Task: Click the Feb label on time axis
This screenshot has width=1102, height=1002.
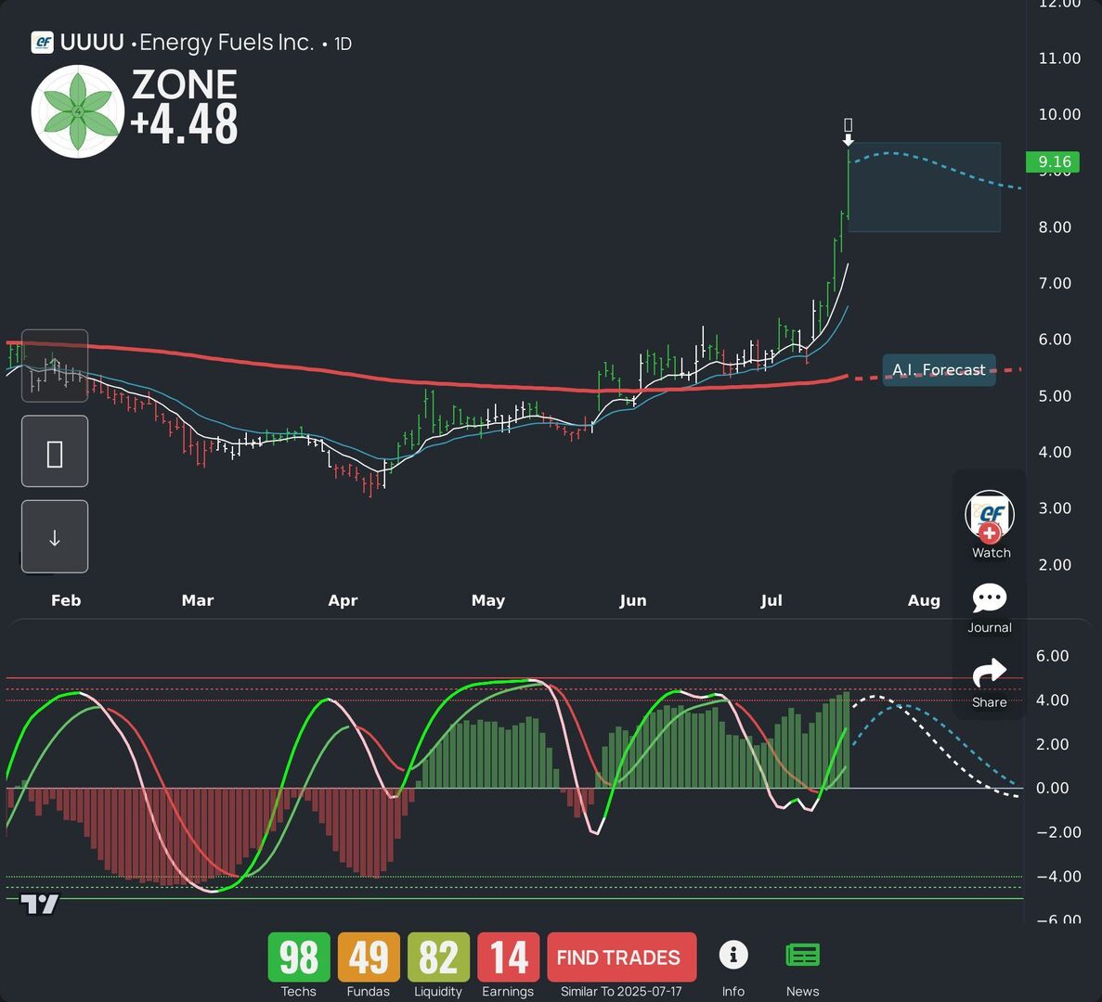Action: pos(66,600)
